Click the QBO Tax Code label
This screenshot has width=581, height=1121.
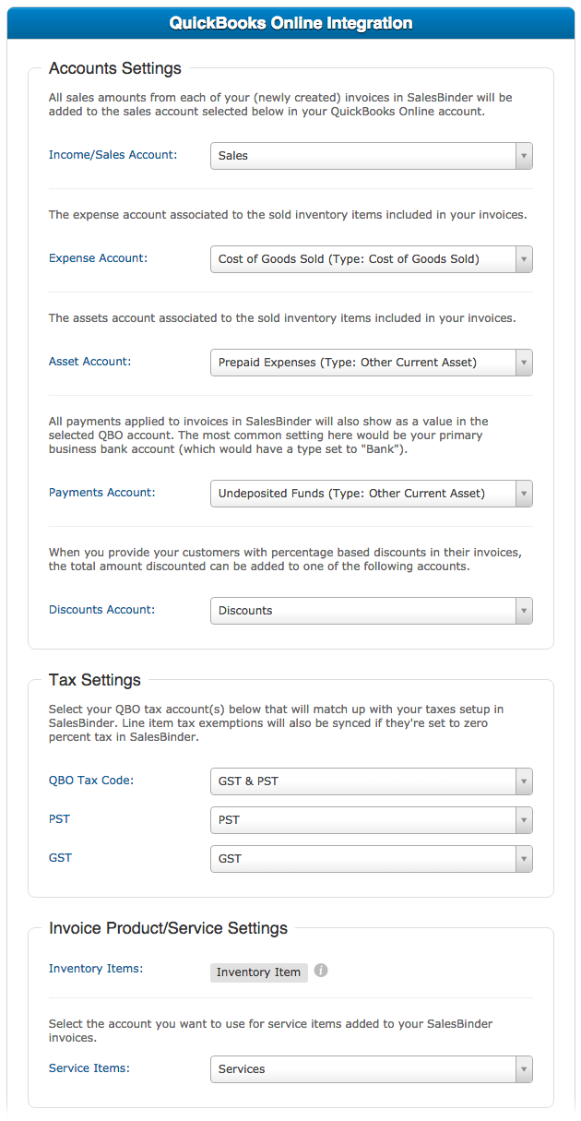pos(91,781)
